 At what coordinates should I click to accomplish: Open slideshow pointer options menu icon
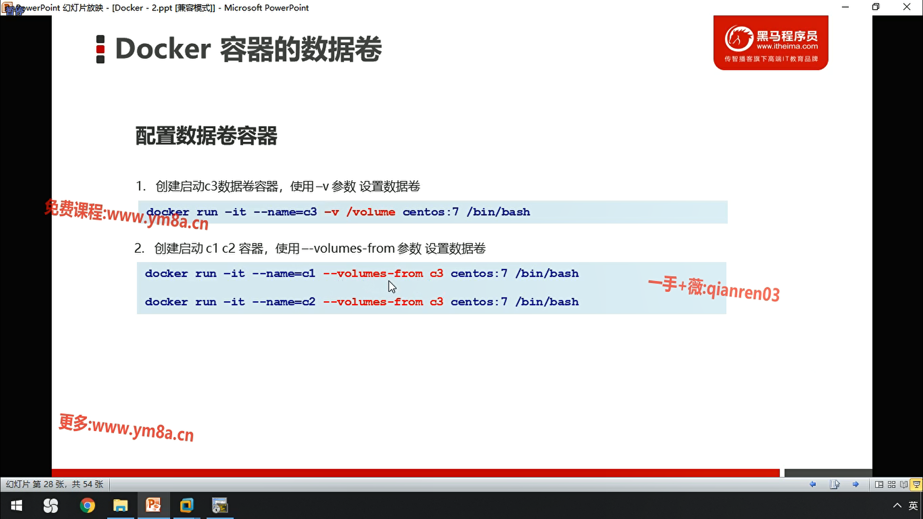pyautogui.click(x=835, y=484)
